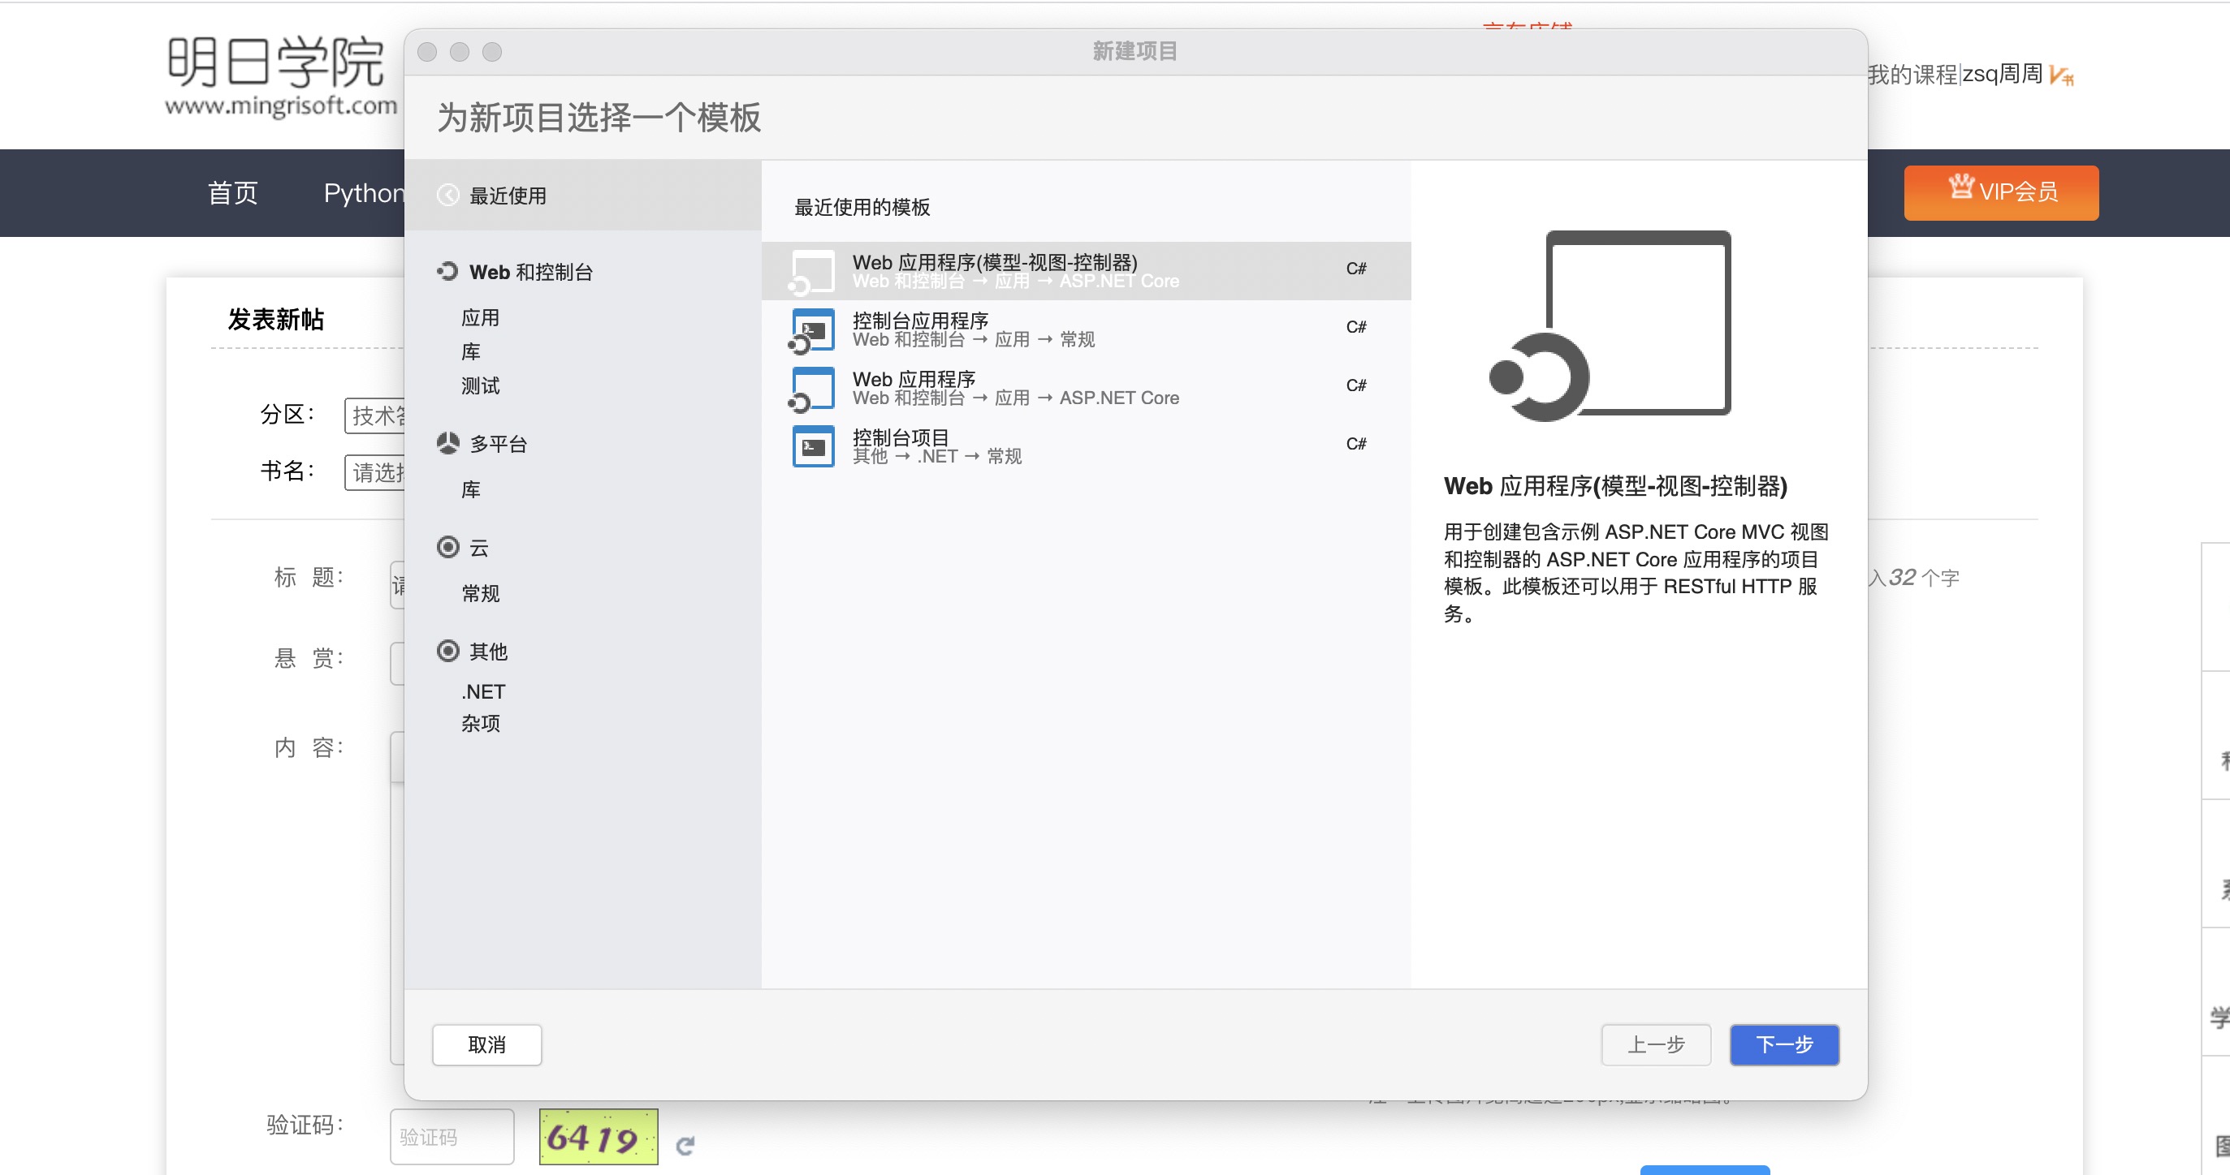2230x1175 pixels.
Task: Open 我的课程 link on the webpage
Action: coord(1912,75)
